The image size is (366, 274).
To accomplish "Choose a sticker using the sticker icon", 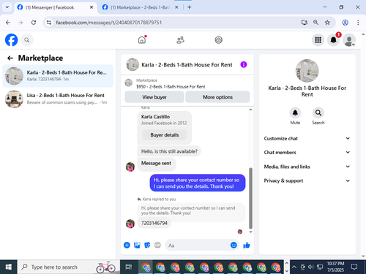I will [147, 245].
